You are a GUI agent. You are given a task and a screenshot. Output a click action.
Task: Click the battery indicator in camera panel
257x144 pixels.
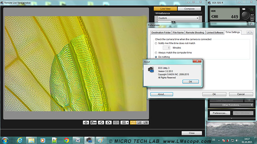pos(215,17)
